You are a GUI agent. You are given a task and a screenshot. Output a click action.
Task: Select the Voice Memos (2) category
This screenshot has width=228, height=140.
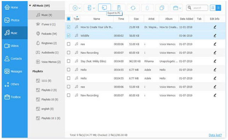tap(46, 62)
